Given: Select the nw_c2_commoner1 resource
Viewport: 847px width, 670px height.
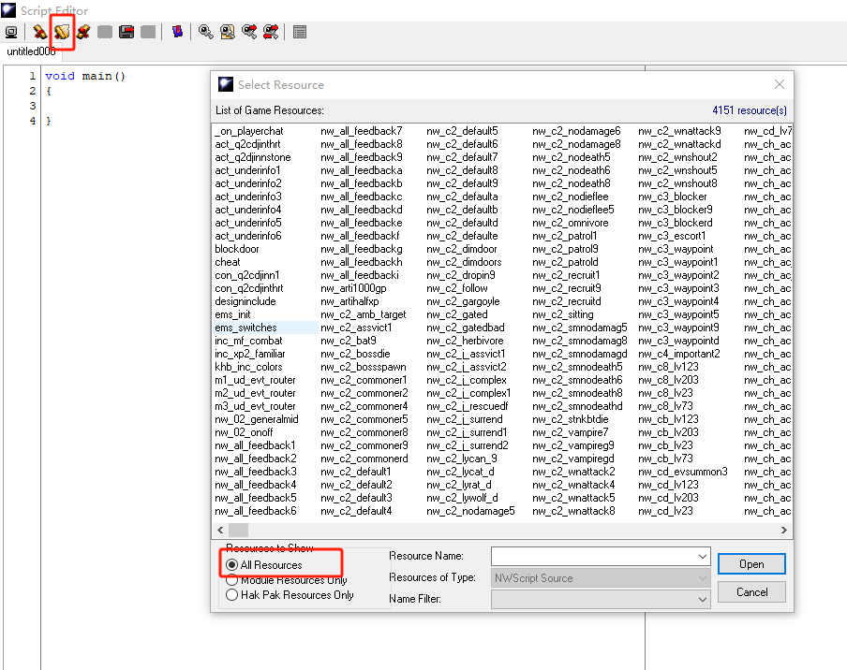Looking at the screenshot, I should [x=364, y=380].
